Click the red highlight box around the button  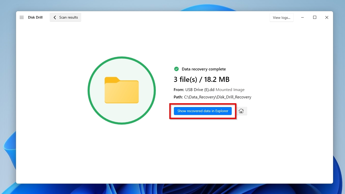202,104
